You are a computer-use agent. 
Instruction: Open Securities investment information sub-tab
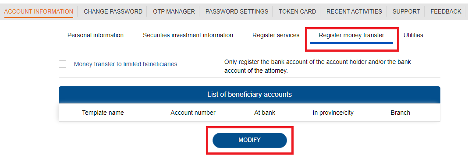click(x=188, y=35)
